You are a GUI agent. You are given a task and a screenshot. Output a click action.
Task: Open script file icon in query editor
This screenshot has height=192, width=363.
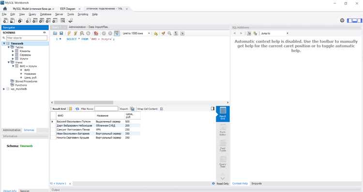point(55,33)
